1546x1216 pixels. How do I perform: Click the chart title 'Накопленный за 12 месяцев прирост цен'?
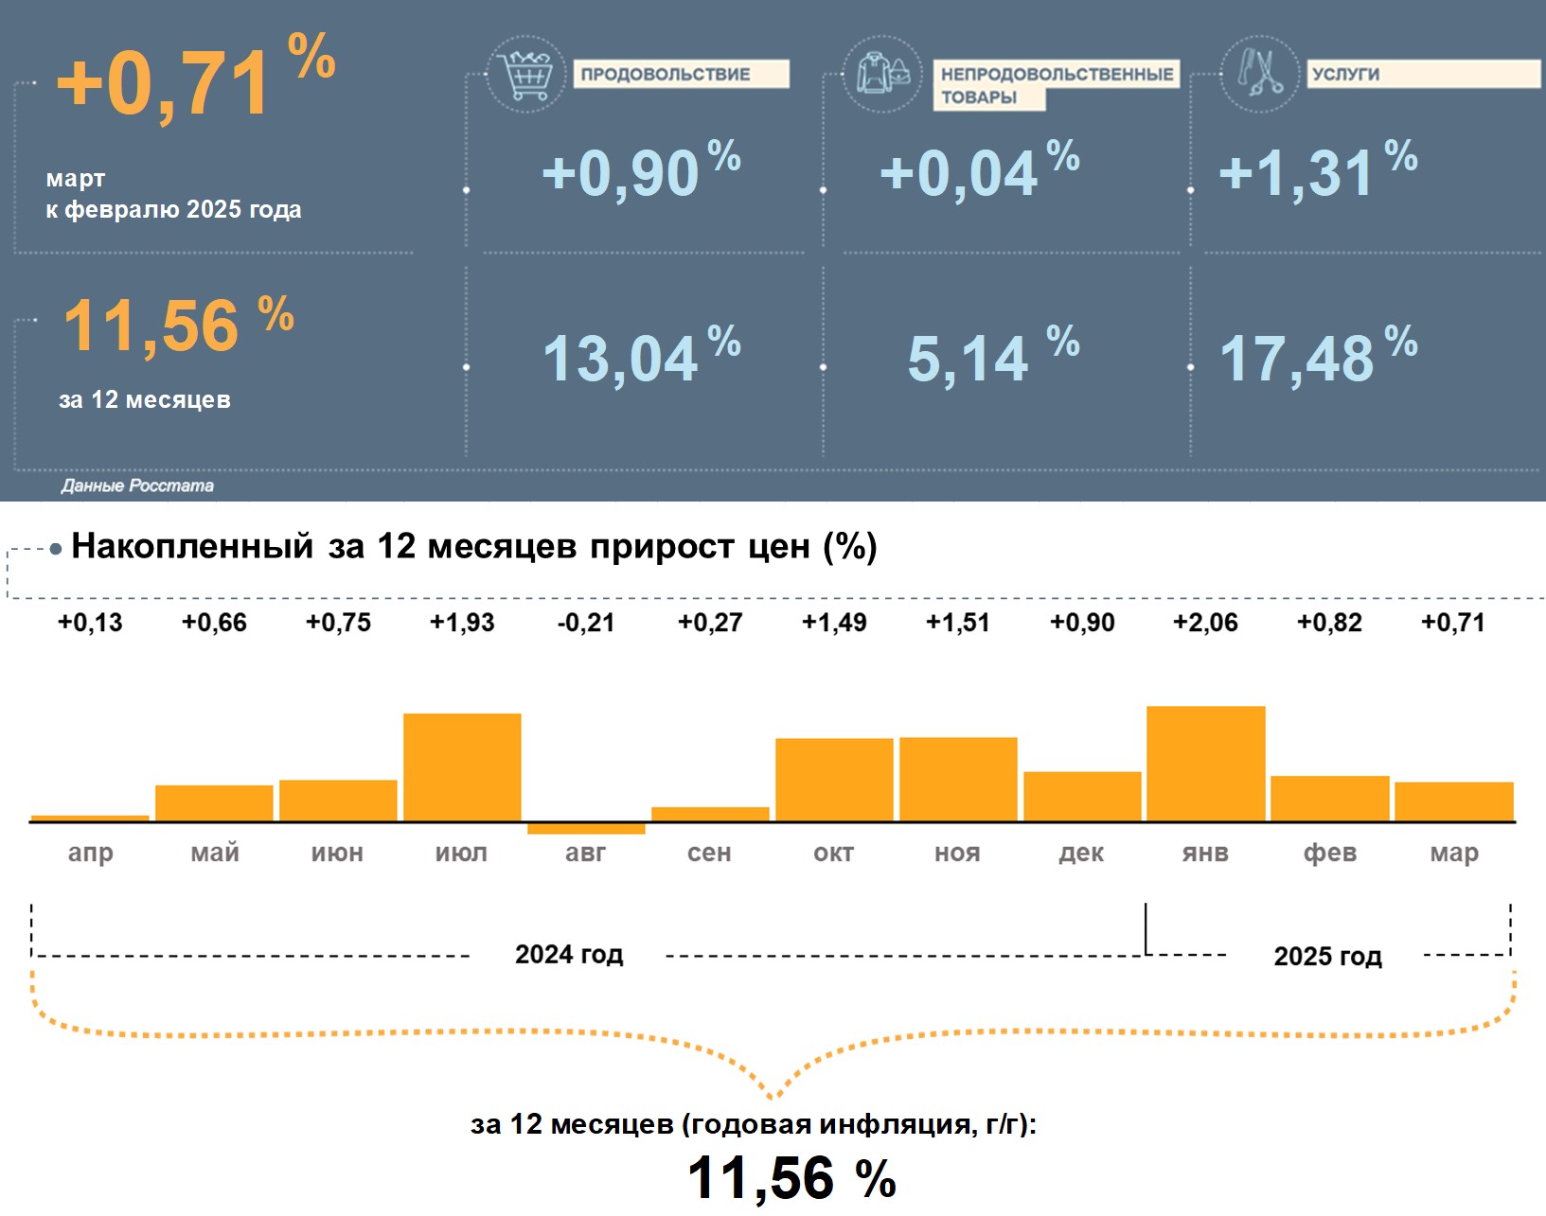click(474, 546)
